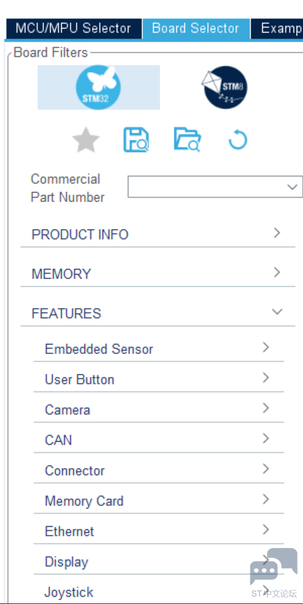The height and width of the screenshot is (604, 303).
Task: Expand the Memory Card filter
Action: tap(158, 501)
